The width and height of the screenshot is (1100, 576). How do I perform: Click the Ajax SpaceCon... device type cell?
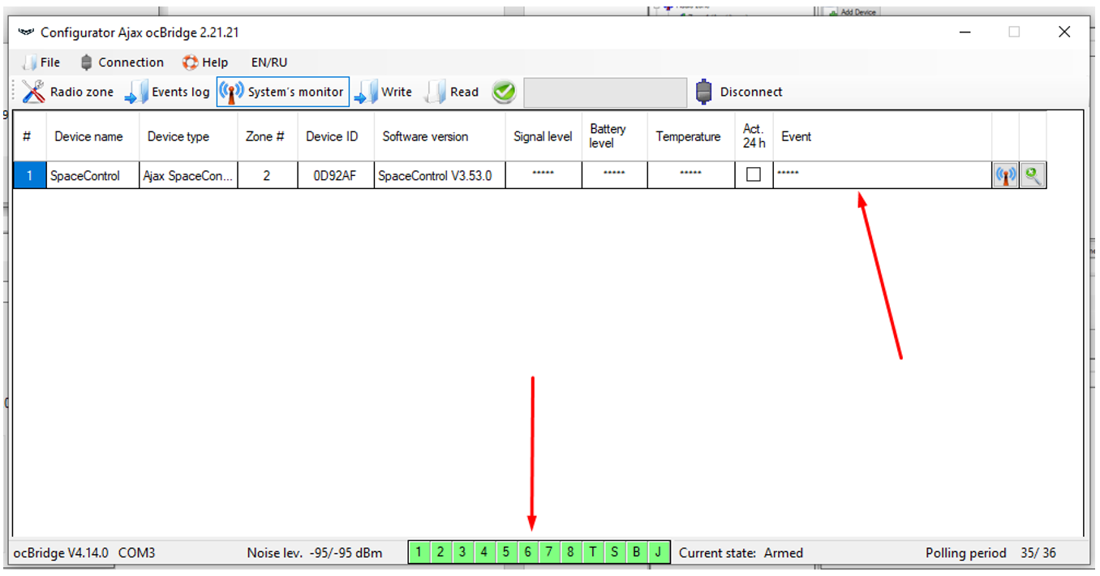188,175
